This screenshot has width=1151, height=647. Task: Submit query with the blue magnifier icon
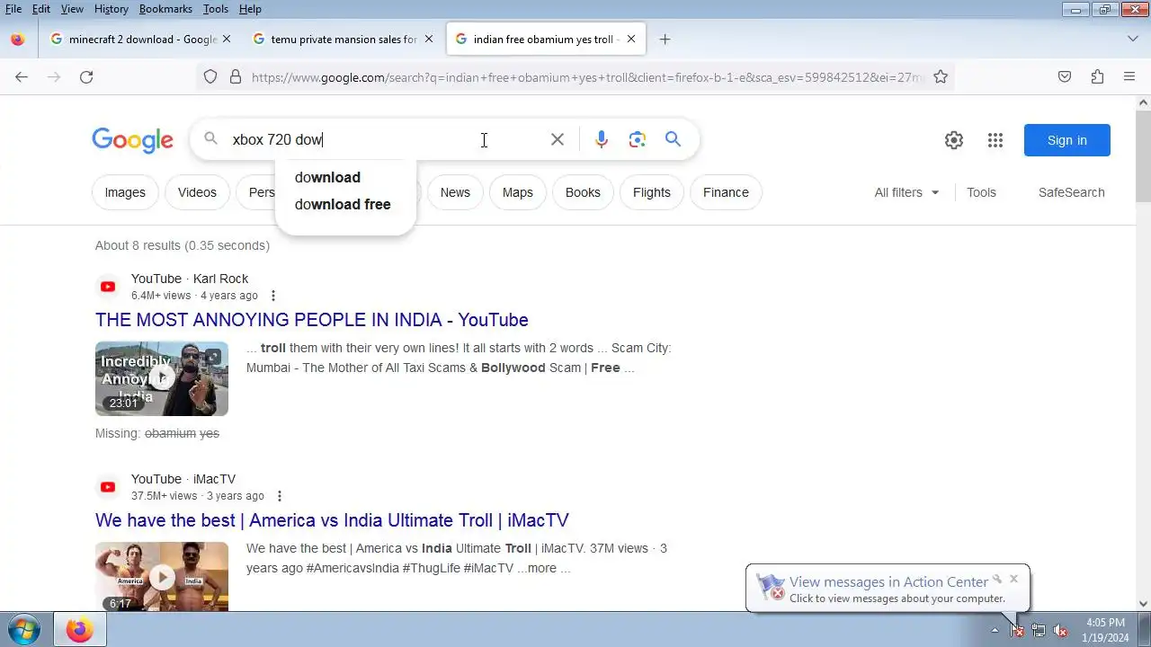pos(673,139)
